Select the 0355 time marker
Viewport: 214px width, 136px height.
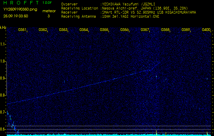click(104, 30)
